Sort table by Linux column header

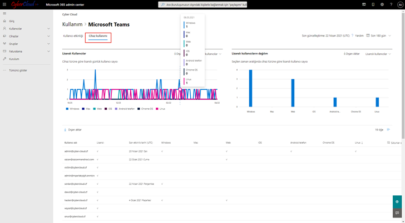pyautogui.click(x=359, y=143)
